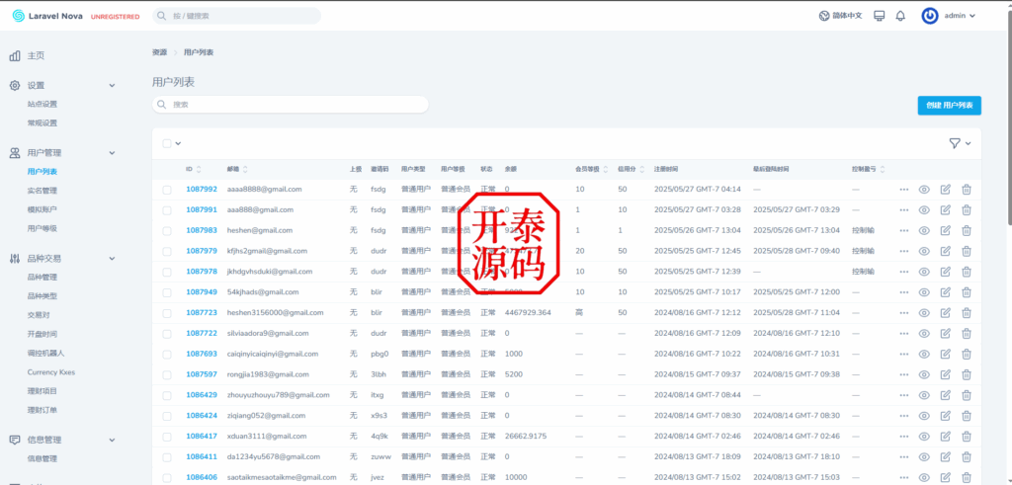Image resolution: width=1012 pixels, height=485 pixels.
Task: Open user ID 1087992 link
Action: [202, 190]
